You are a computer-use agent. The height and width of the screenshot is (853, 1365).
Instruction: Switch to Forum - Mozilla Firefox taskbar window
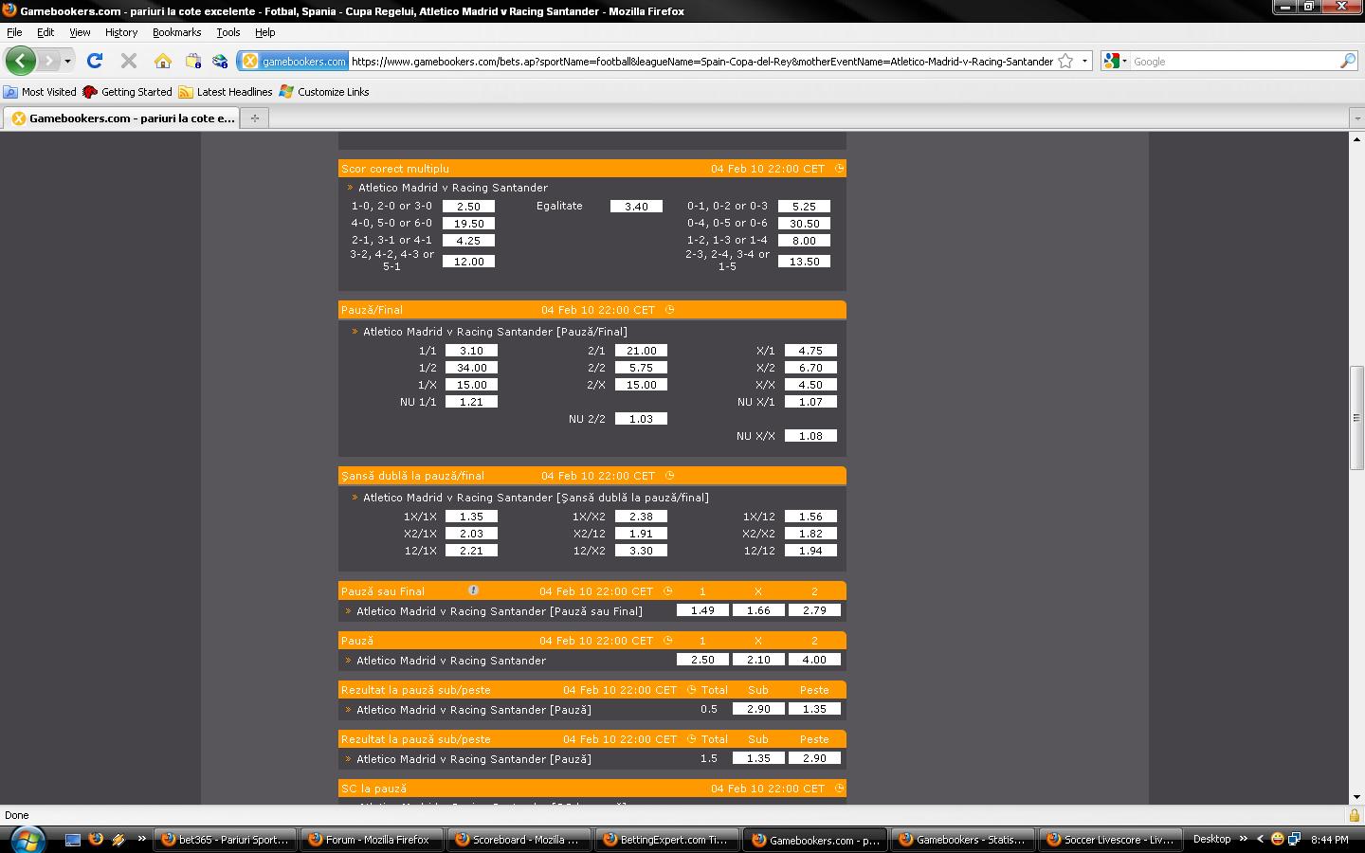(373, 839)
